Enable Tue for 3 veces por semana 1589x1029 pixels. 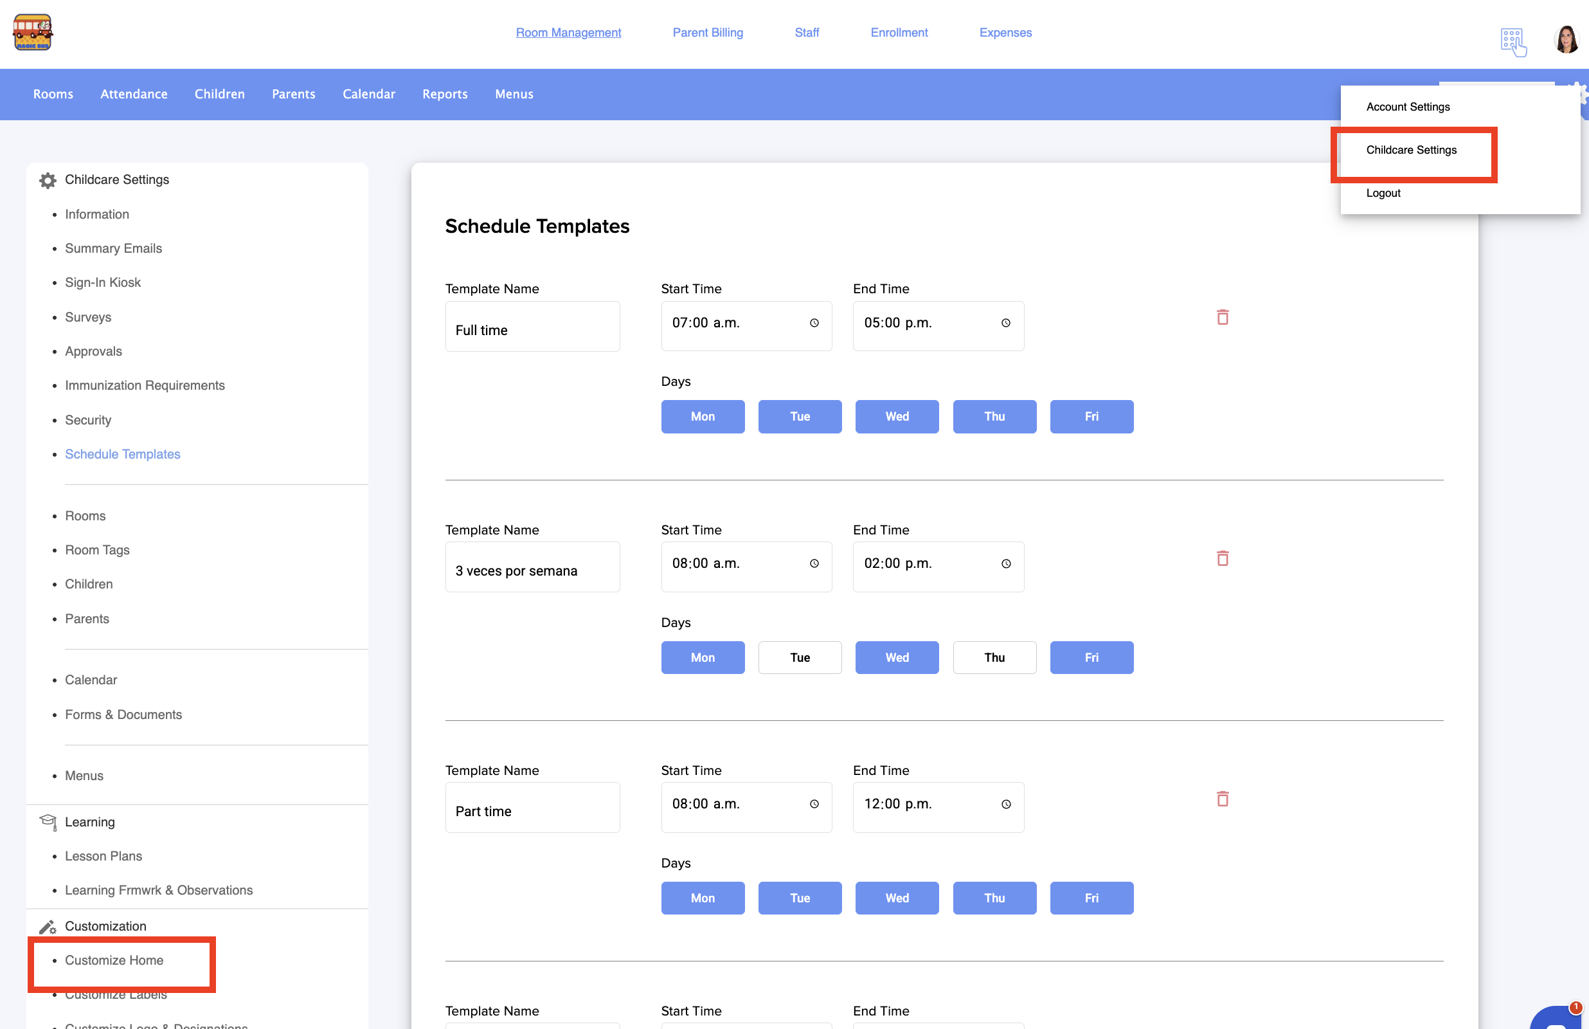coord(799,657)
